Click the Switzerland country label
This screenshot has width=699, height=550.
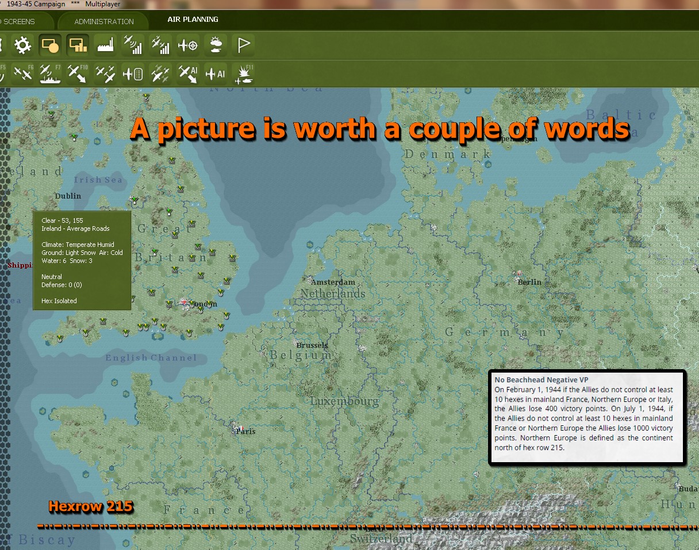(x=382, y=539)
